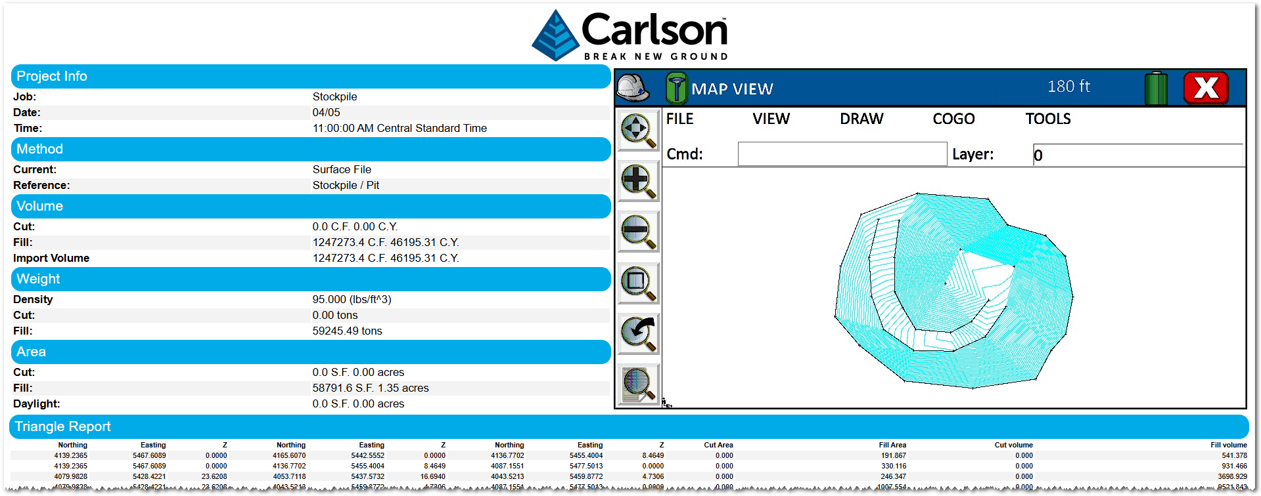The image size is (1261, 496).
Task: Click the stockpile surface drawing
Action: click(x=953, y=290)
